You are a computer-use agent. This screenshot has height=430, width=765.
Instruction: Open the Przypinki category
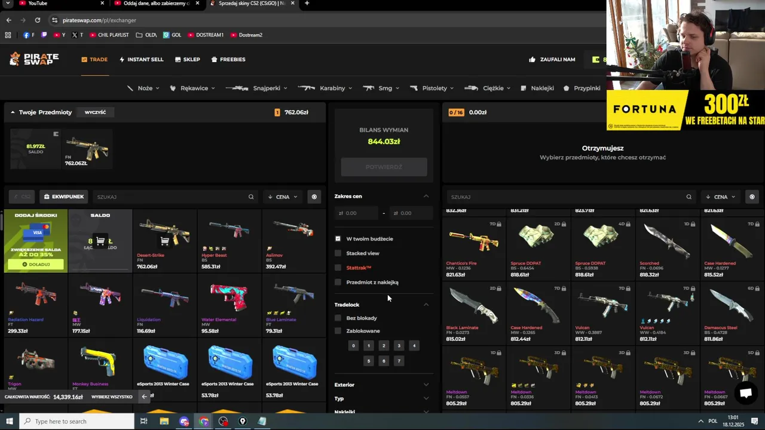pos(582,88)
